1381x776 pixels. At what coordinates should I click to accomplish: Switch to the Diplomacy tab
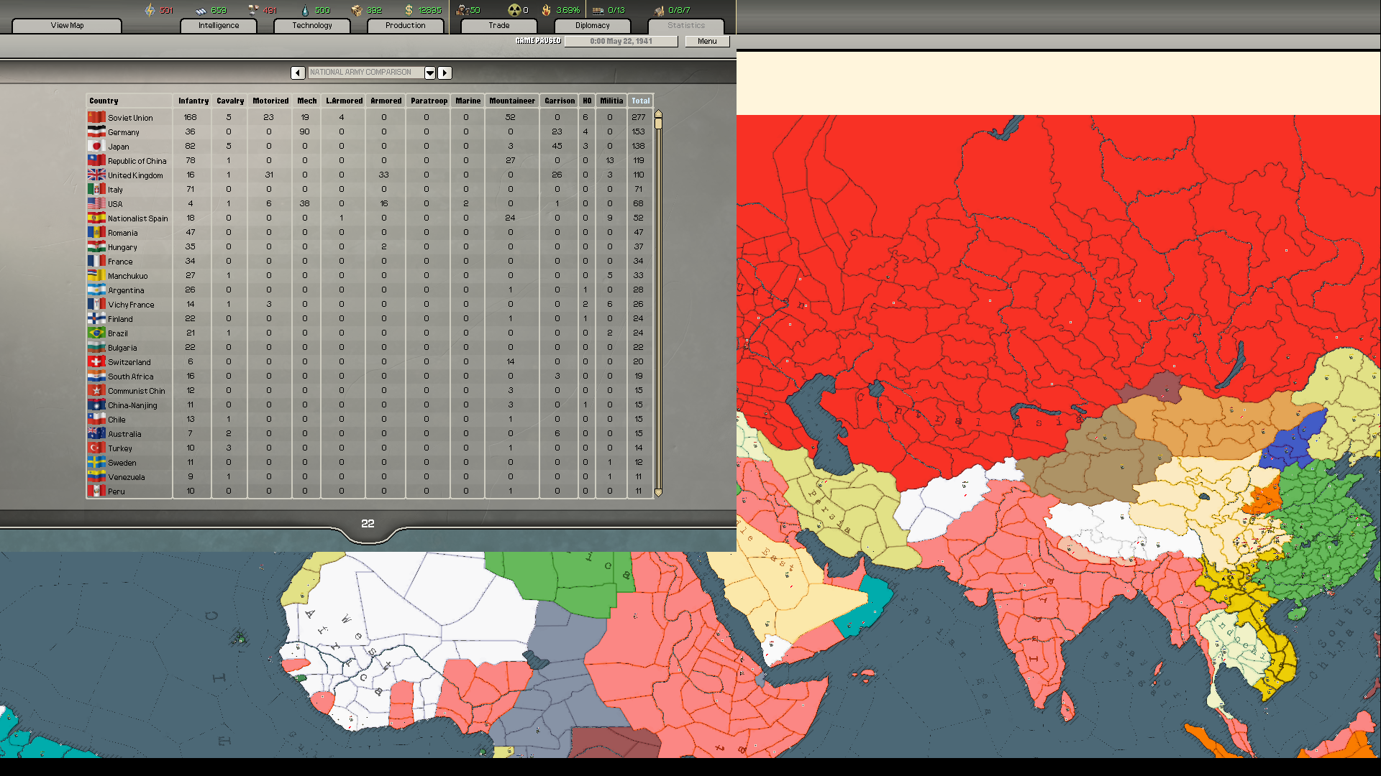coord(592,25)
